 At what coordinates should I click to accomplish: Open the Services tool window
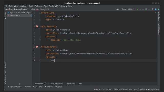tap(59, 87)
